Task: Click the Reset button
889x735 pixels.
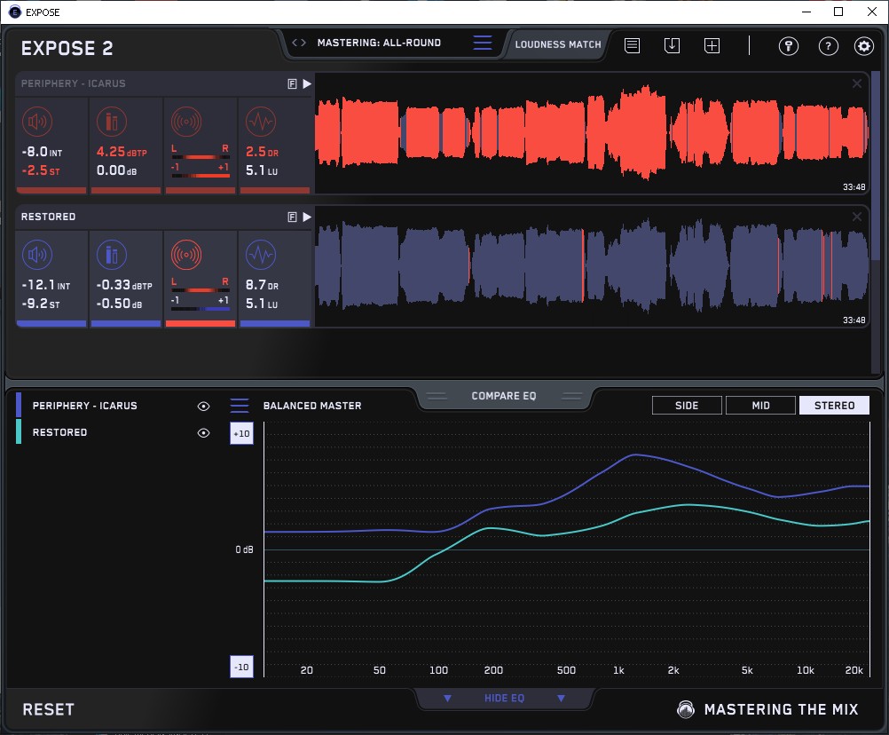Action: pos(49,709)
